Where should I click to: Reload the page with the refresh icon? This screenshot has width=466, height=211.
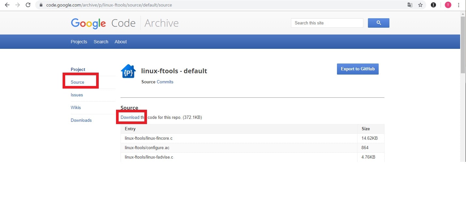28,5
